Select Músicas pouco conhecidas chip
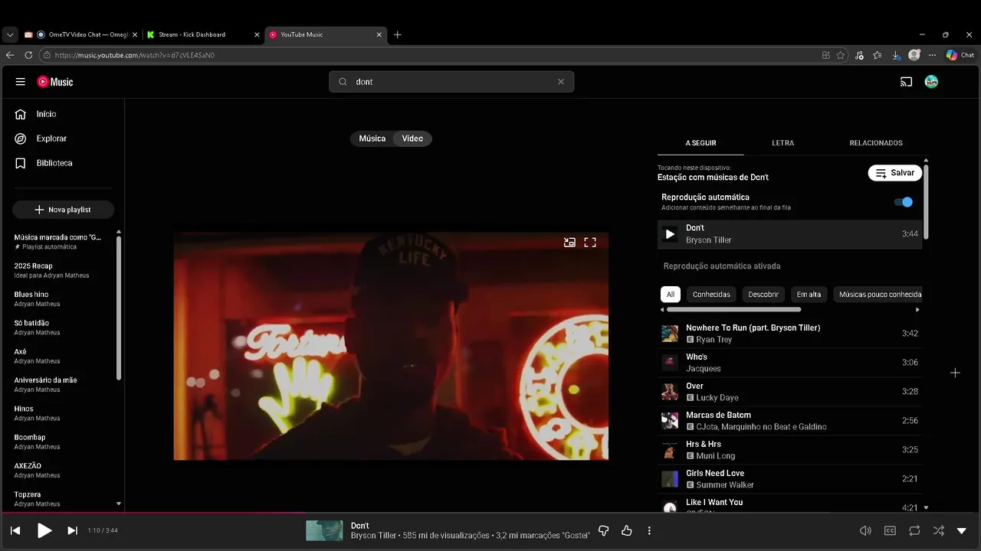Screen dimensions: 981x551 pyautogui.click(x=878, y=295)
